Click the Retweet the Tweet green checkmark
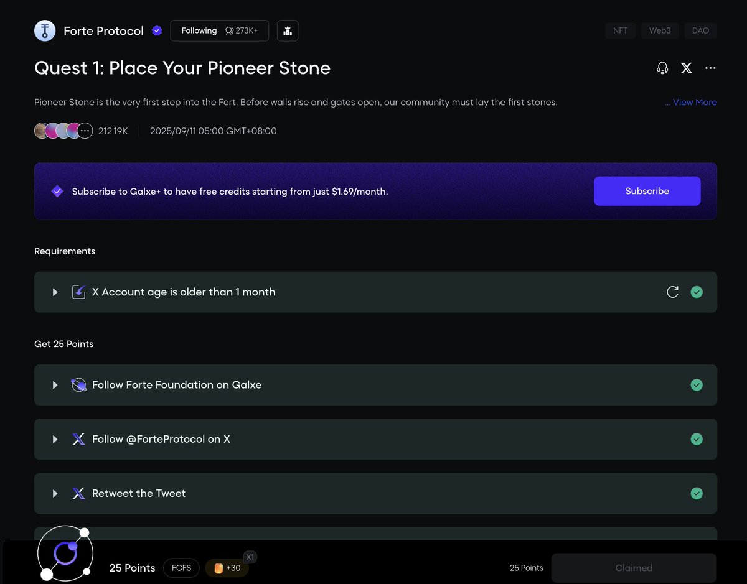 pos(697,493)
